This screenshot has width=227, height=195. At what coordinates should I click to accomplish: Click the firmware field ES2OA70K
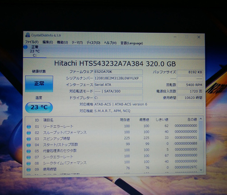coord(118,72)
